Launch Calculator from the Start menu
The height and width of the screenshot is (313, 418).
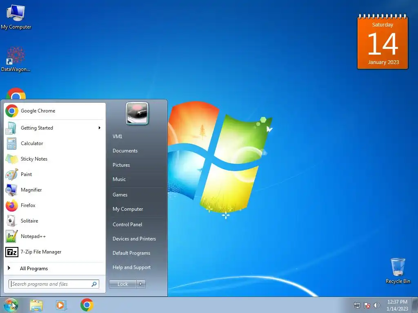click(54, 143)
